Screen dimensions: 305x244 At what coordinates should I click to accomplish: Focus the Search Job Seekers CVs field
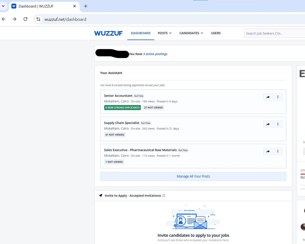[x=274, y=33]
